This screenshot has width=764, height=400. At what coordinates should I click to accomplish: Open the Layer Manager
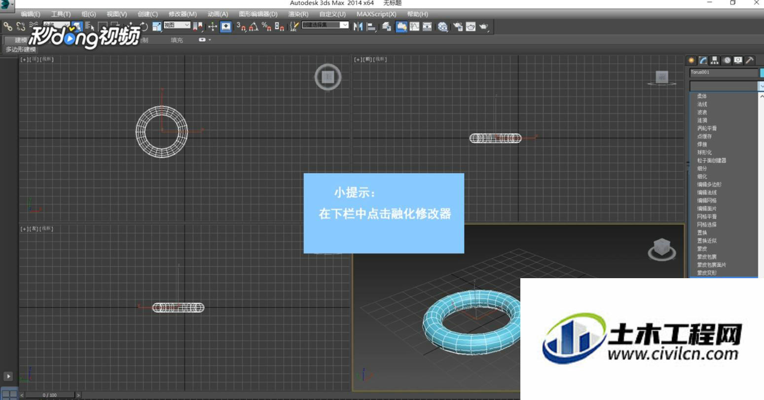(386, 27)
